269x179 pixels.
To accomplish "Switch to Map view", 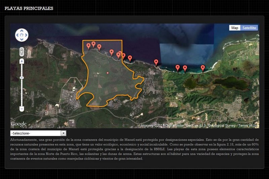I will pyautogui.click(x=235, y=28).
